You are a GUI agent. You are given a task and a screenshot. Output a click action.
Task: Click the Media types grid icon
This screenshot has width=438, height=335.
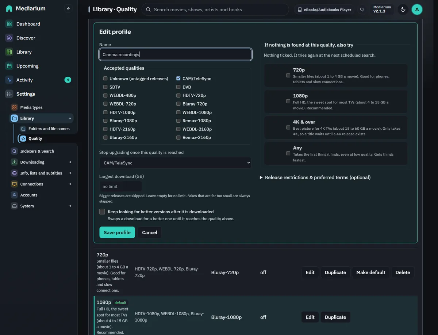tap(14, 107)
